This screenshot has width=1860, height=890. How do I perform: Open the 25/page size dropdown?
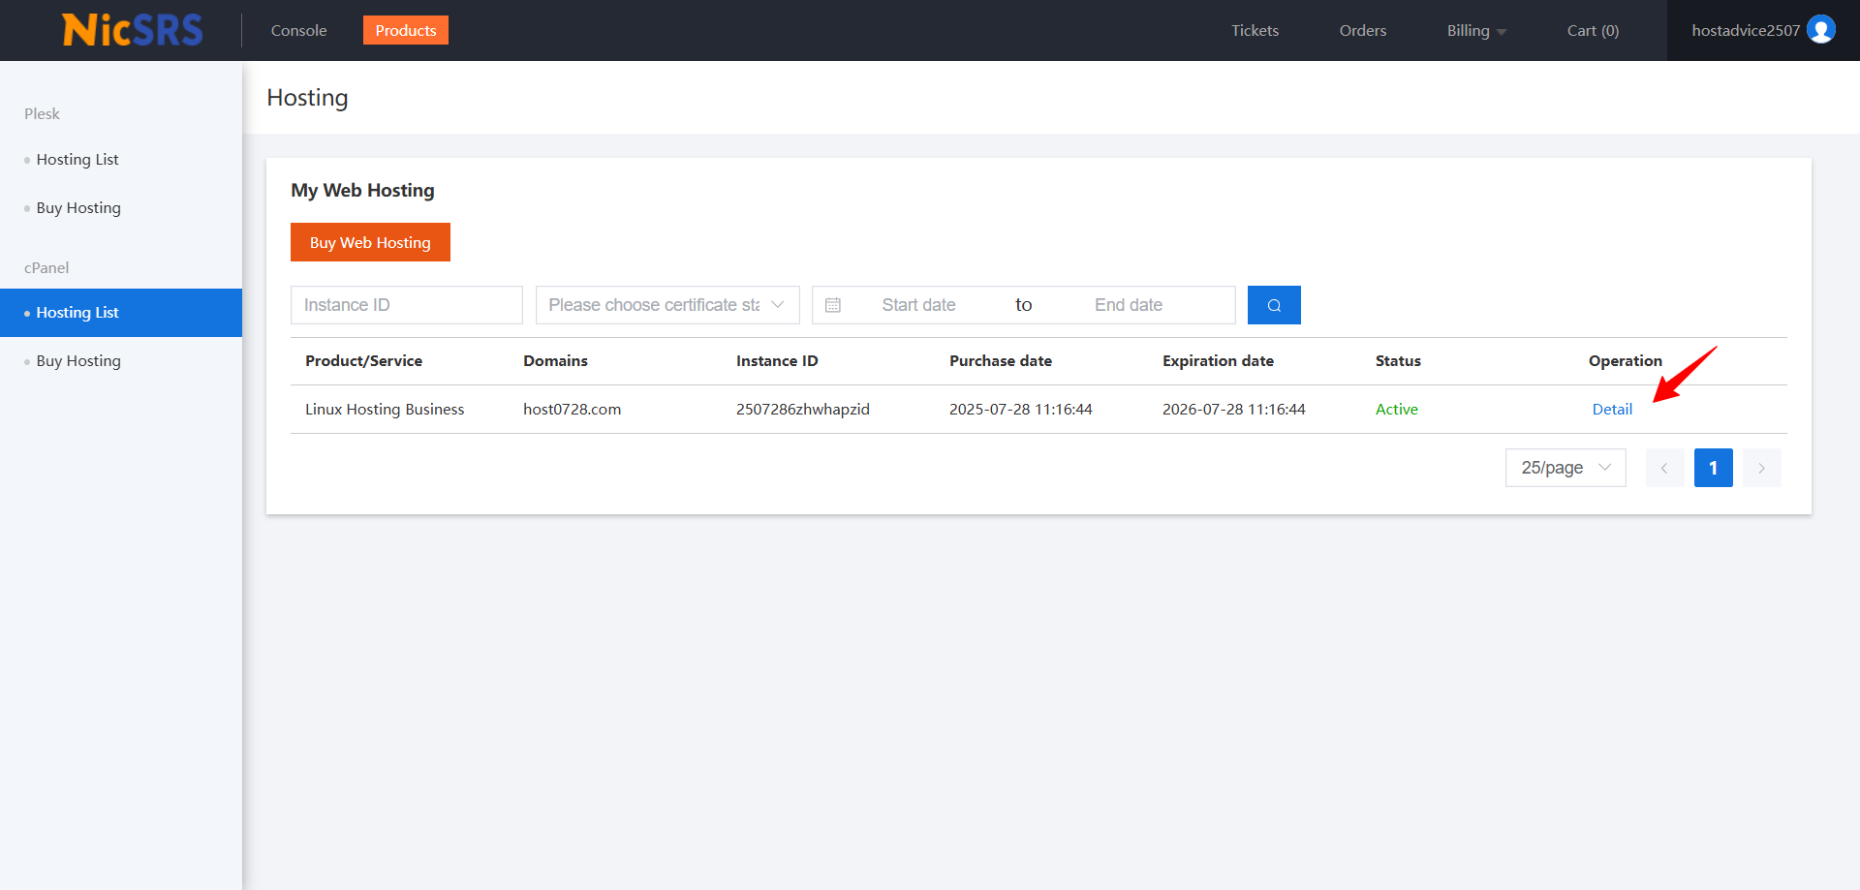point(1565,468)
